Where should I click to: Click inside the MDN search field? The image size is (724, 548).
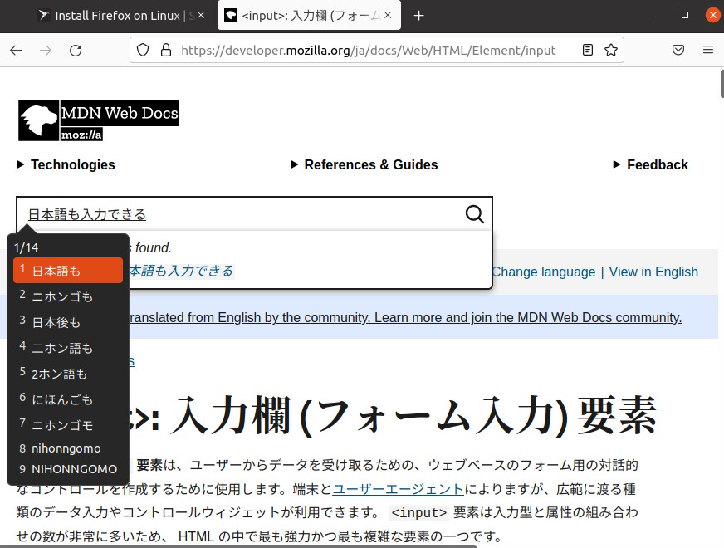pyautogui.click(x=249, y=214)
